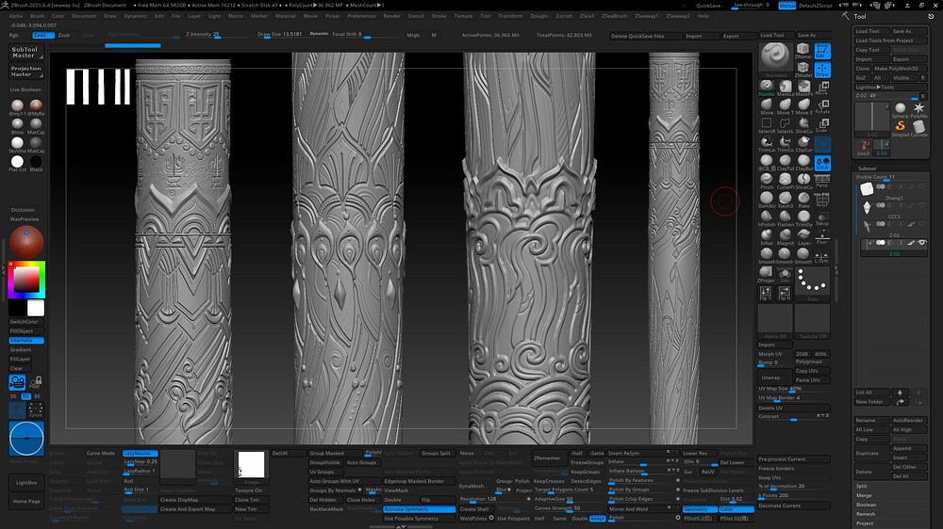
Task: Open the Brush menu
Action: click(x=38, y=16)
